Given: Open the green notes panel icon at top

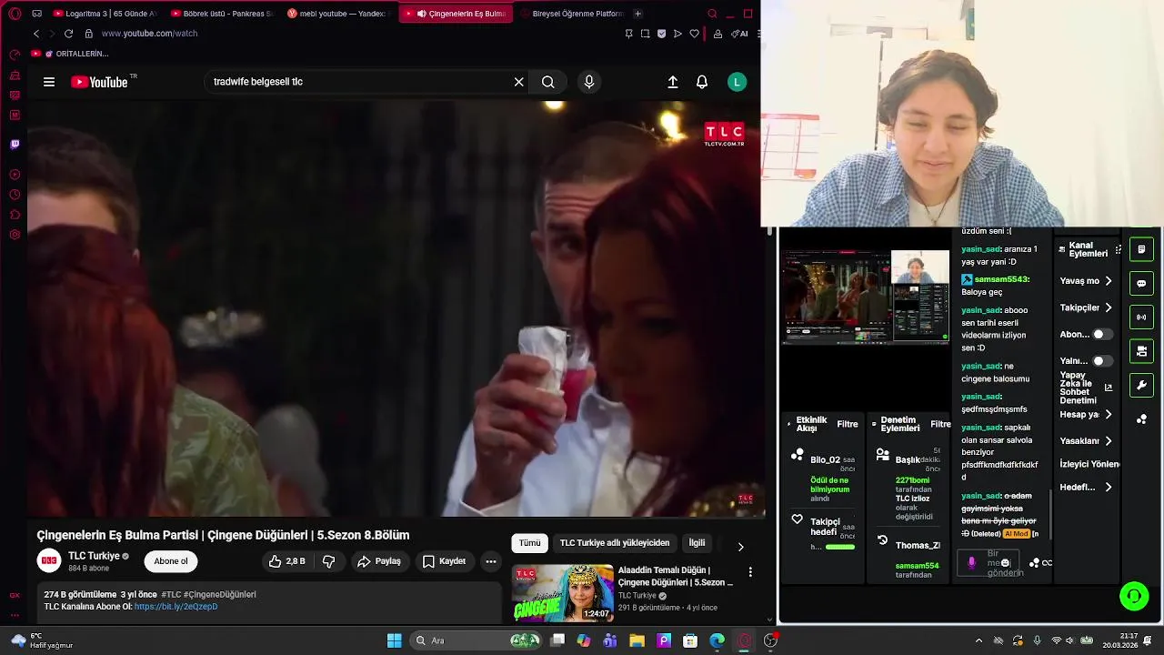Looking at the screenshot, I should [x=1141, y=249].
